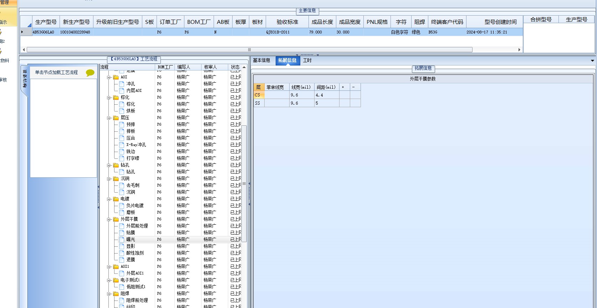Click the document icon beside 负片电镀
Screen dimensions: 597x308
point(122,205)
